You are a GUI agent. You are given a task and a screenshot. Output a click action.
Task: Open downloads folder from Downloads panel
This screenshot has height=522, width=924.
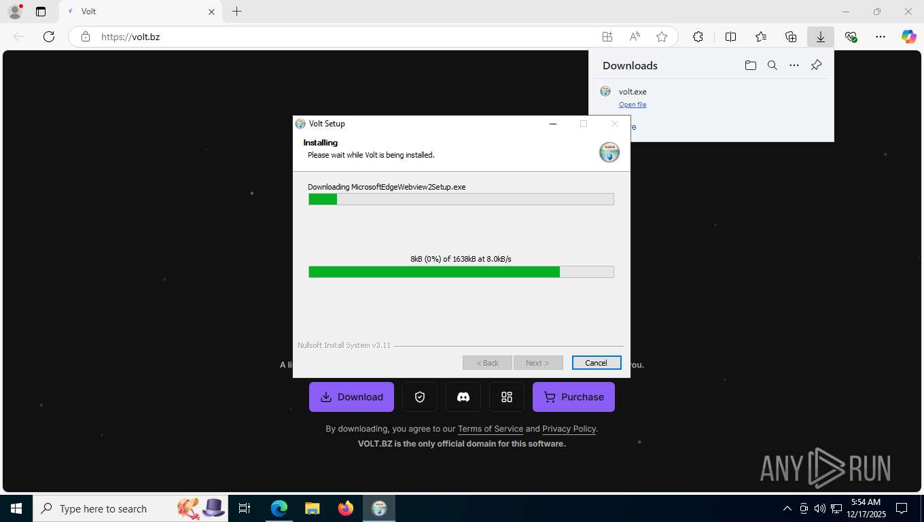click(x=750, y=65)
